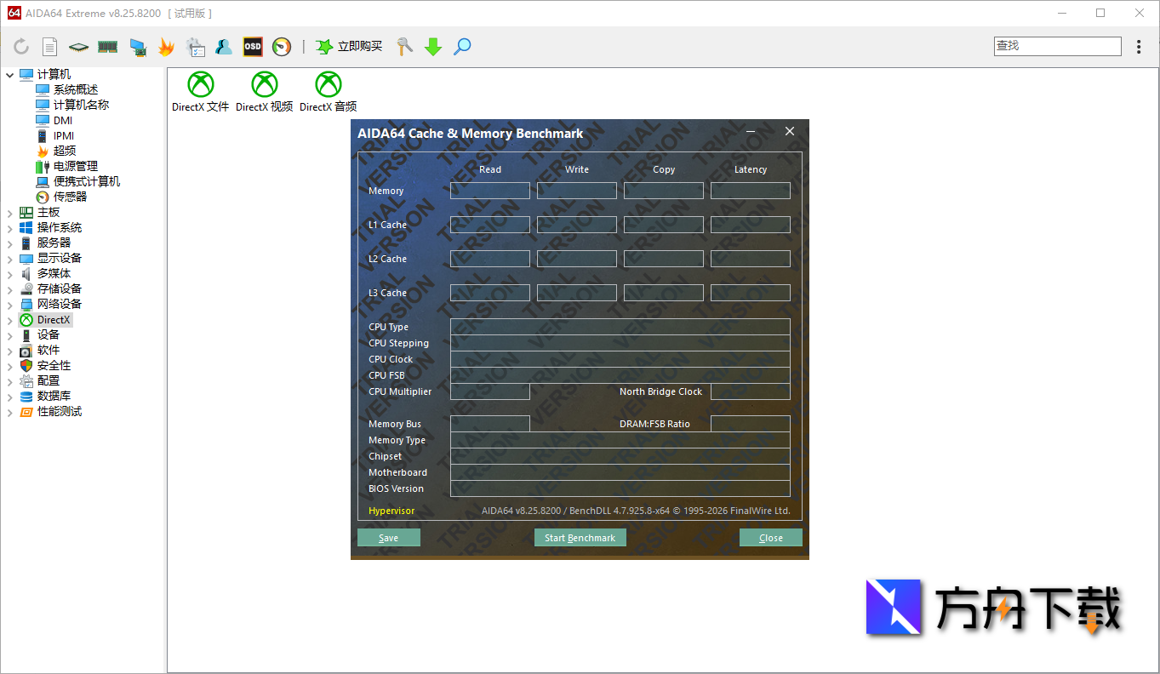Collapse the 计算机 tree node

10,74
